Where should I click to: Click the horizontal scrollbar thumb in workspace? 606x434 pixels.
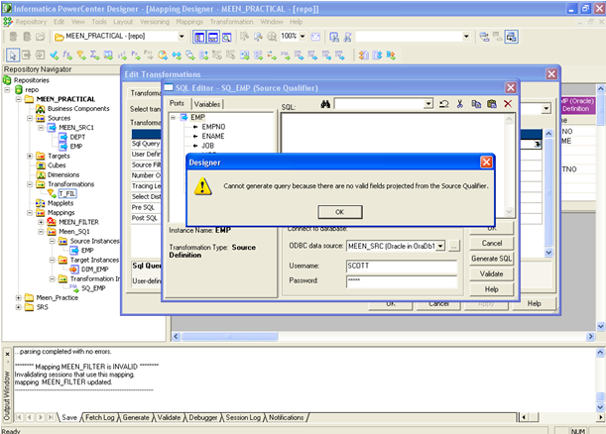click(x=230, y=336)
